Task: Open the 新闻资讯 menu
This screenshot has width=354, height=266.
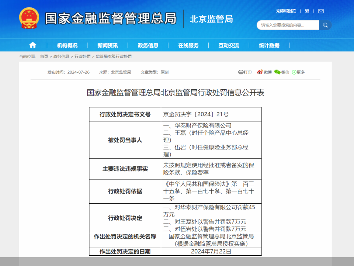Action: click(107, 45)
